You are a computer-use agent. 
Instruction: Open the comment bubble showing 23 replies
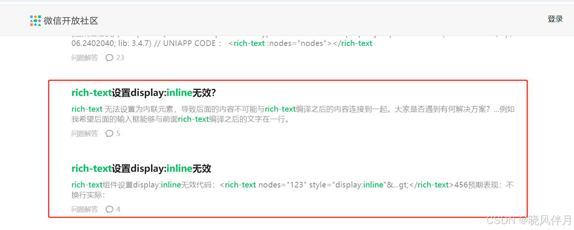pyautogui.click(x=109, y=57)
